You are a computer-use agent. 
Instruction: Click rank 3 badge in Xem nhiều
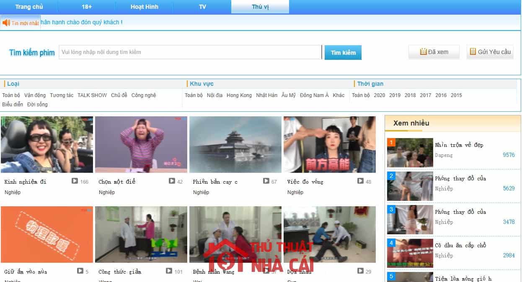pyautogui.click(x=391, y=209)
